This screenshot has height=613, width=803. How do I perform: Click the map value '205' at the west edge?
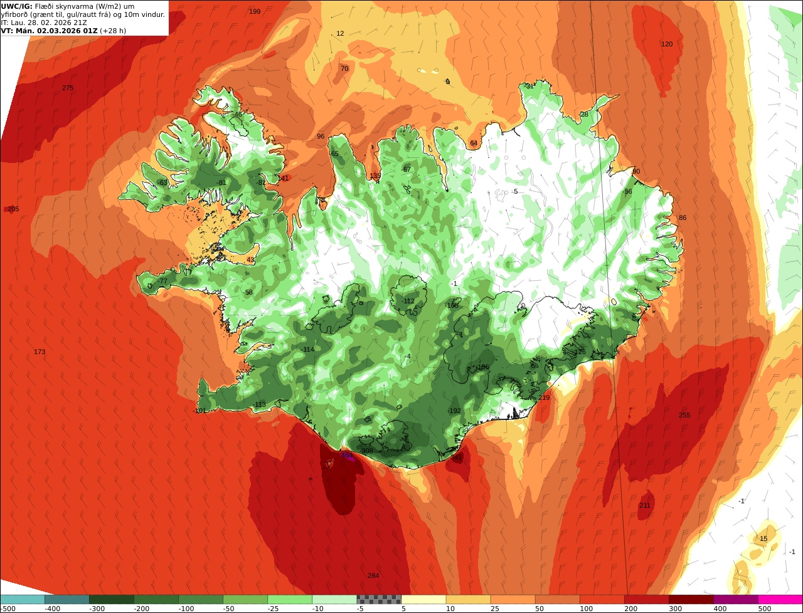point(13,209)
